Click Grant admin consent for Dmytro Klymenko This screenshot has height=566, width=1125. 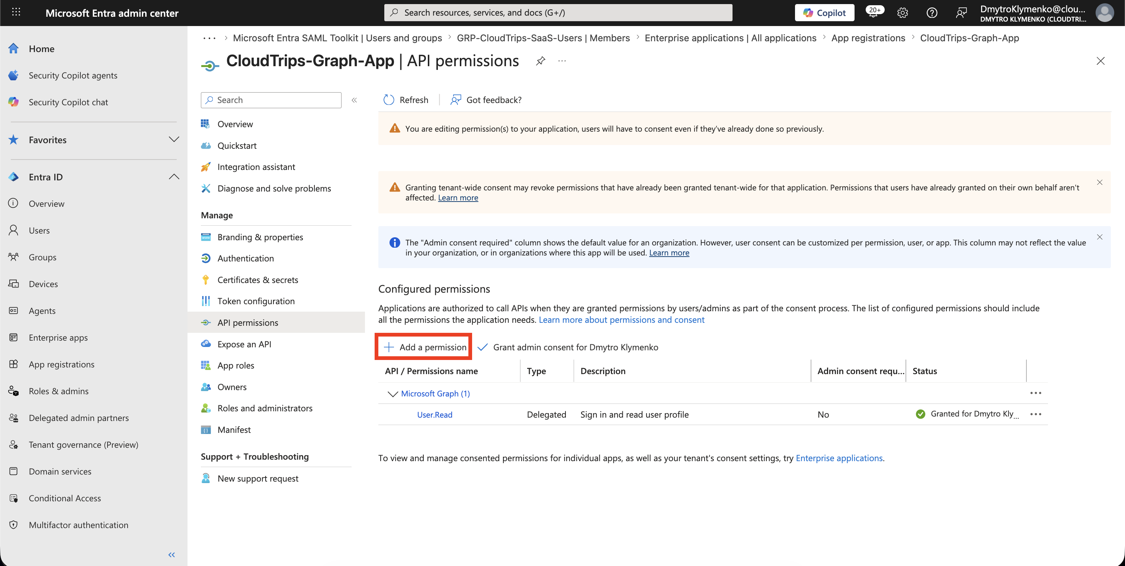click(567, 347)
